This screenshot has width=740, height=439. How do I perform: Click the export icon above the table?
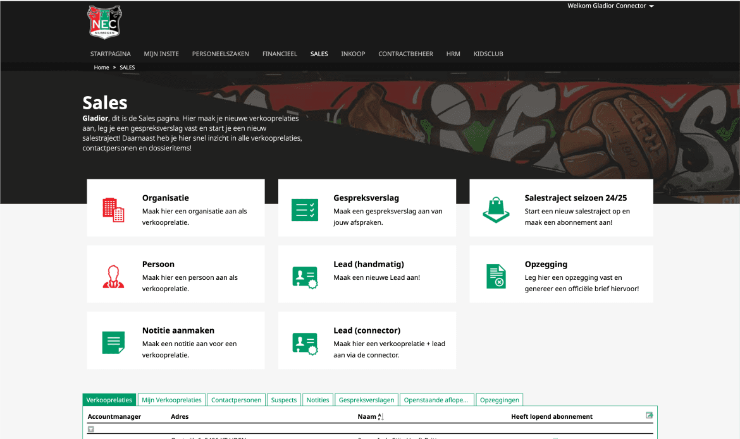tap(649, 415)
